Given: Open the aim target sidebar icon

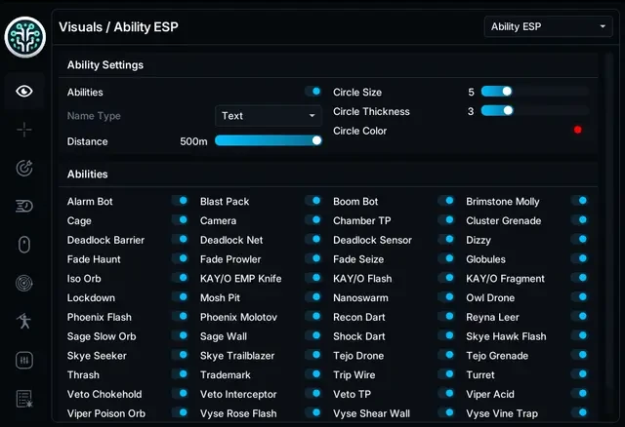Looking at the screenshot, I should [x=24, y=168].
